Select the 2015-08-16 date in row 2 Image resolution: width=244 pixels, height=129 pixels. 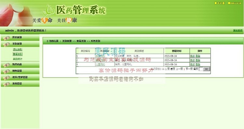pos(170,60)
